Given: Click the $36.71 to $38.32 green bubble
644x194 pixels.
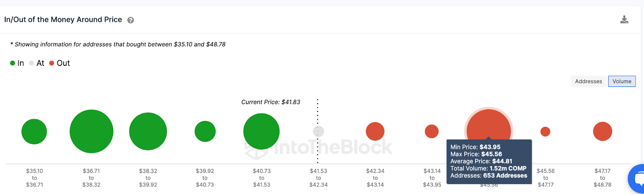Looking at the screenshot, I should tap(91, 131).
